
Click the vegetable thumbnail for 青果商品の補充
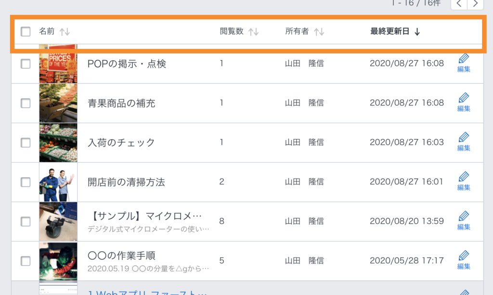pyautogui.click(x=58, y=103)
